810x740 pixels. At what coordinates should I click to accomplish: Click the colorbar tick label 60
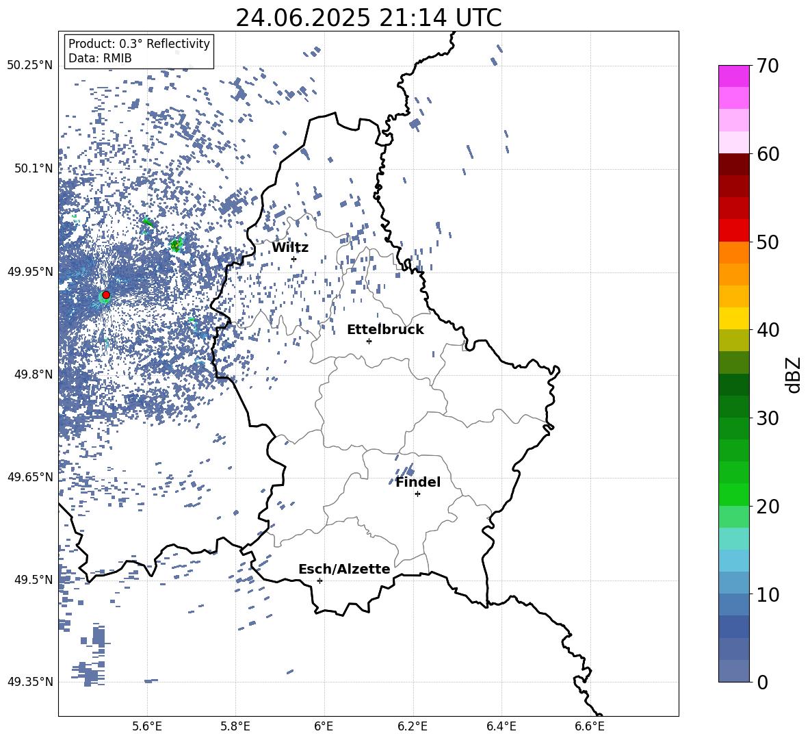768,154
